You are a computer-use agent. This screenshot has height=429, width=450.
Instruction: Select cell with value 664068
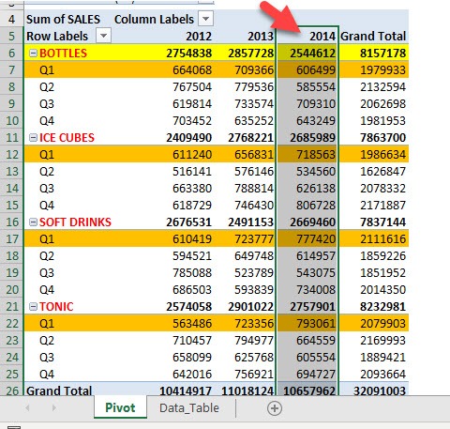[192, 70]
